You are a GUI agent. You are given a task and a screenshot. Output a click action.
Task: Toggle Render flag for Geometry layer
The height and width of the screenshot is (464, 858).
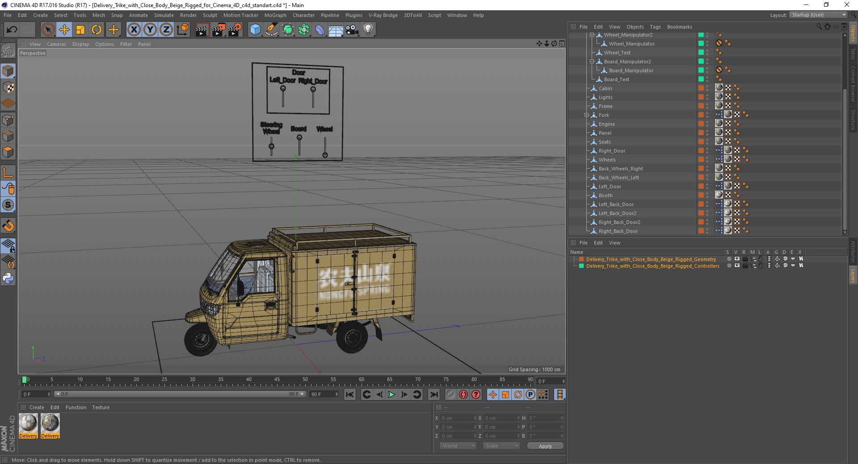(745, 259)
